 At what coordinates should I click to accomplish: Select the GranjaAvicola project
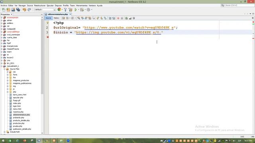click(12, 46)
